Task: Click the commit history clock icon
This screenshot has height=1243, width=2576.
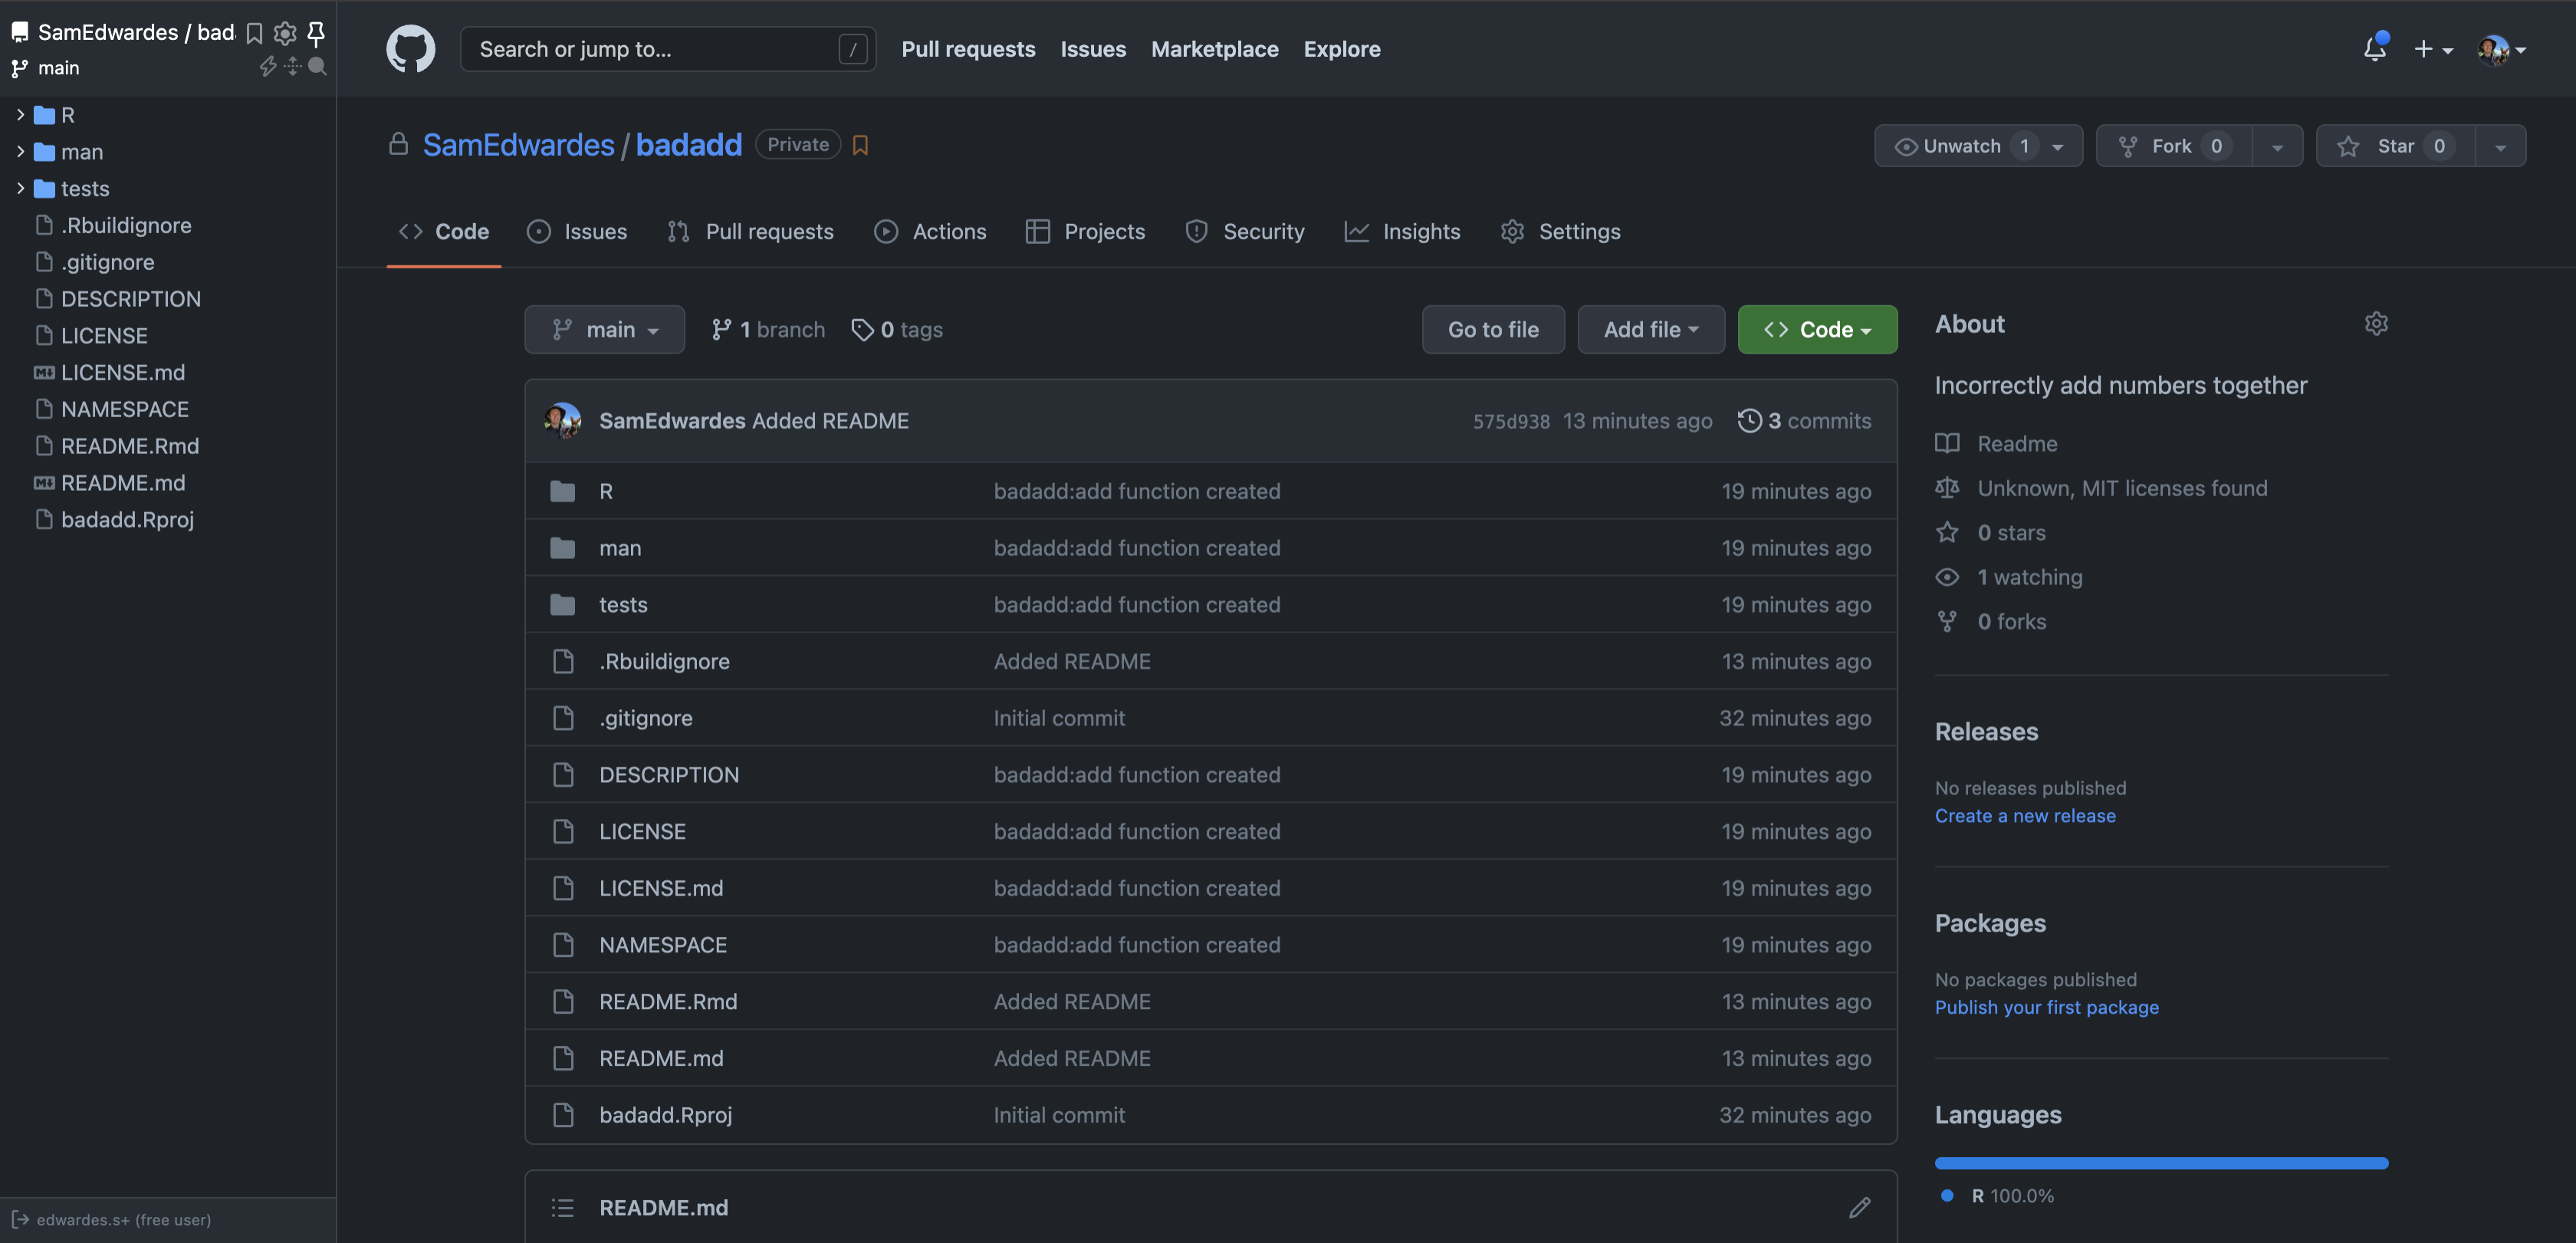Action: (1749, 420)
